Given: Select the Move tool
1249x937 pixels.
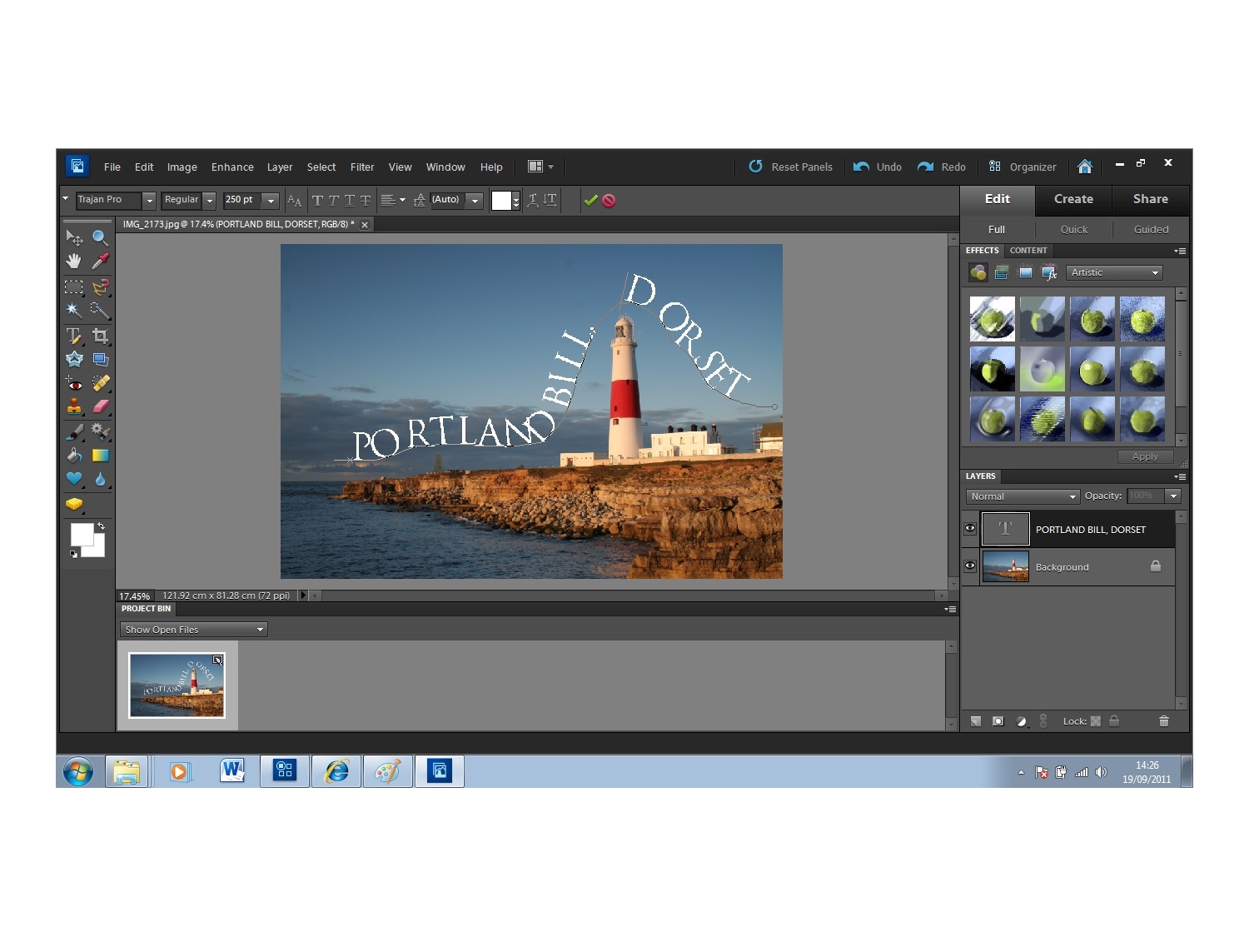Looking at the screenshot, I should pyautogui.click(x=74, y=238).
